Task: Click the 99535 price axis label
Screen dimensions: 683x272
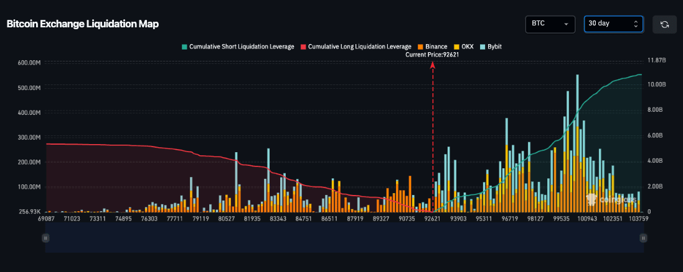Action: 561,219
